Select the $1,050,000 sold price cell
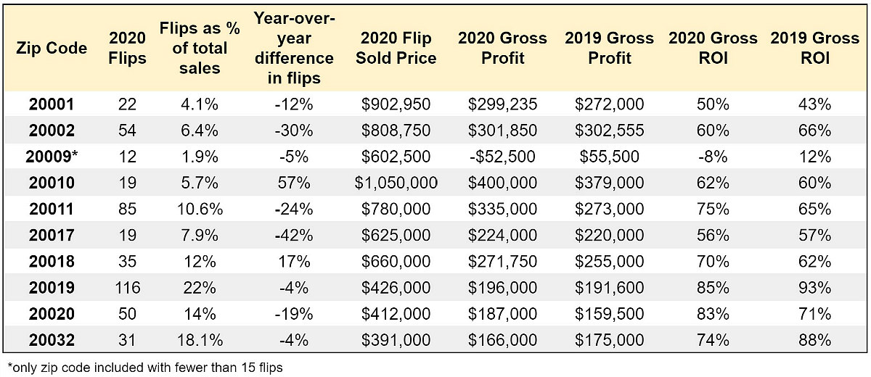 point(396,183)
